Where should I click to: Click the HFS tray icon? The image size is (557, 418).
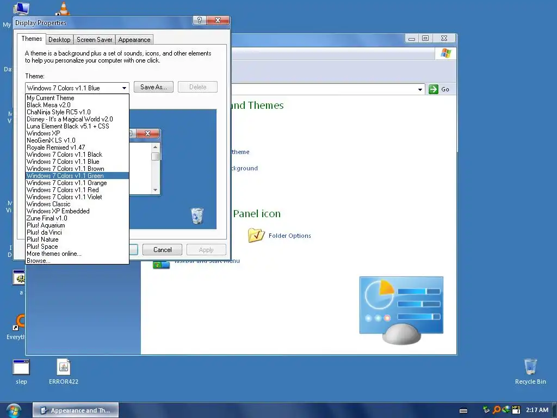tap(516, 410)
